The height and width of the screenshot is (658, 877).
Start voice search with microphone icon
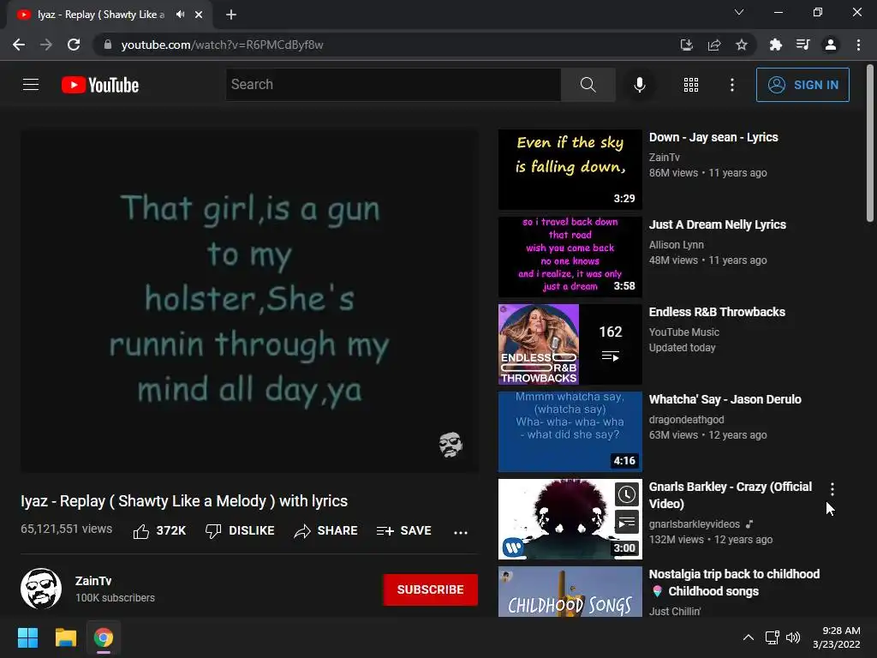(x=639, y=85)
